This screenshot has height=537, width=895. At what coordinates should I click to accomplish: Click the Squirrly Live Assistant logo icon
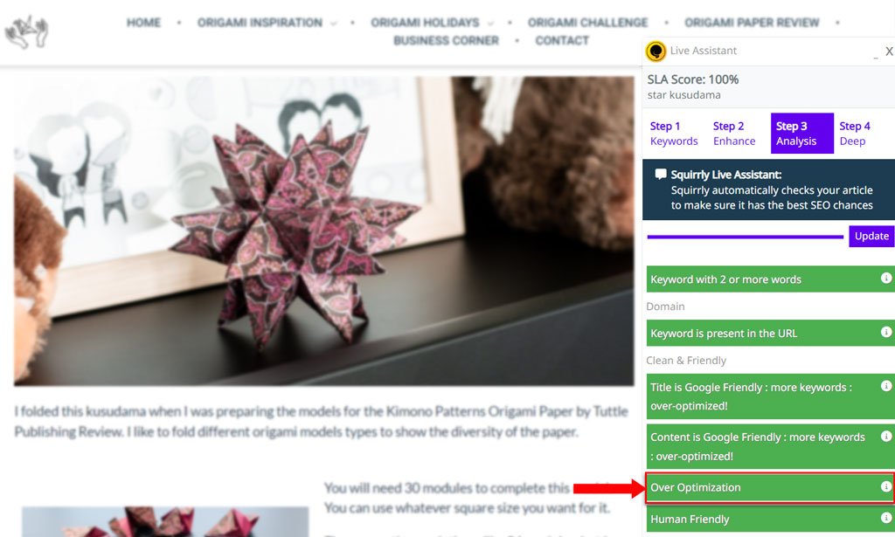point(656,52)
